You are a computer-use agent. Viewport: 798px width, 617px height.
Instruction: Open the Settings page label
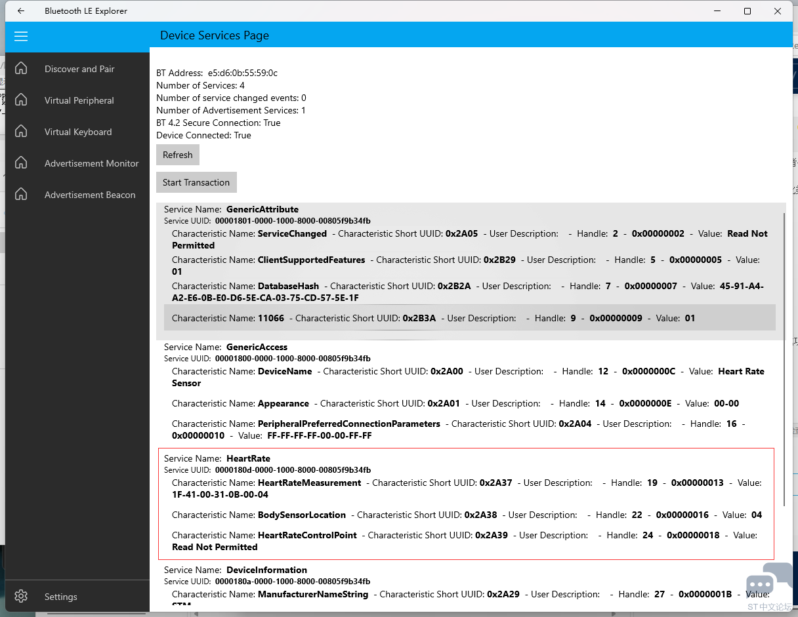(x=61, y=597)
